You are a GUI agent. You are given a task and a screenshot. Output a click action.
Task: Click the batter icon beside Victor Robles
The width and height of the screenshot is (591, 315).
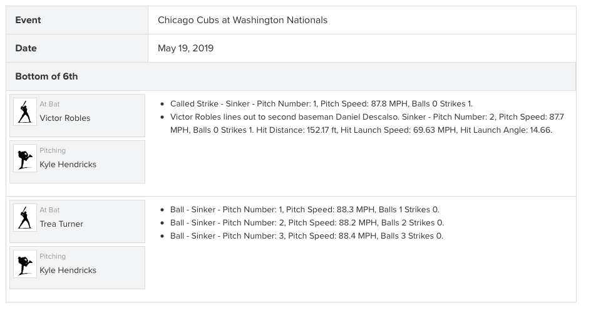25,111
